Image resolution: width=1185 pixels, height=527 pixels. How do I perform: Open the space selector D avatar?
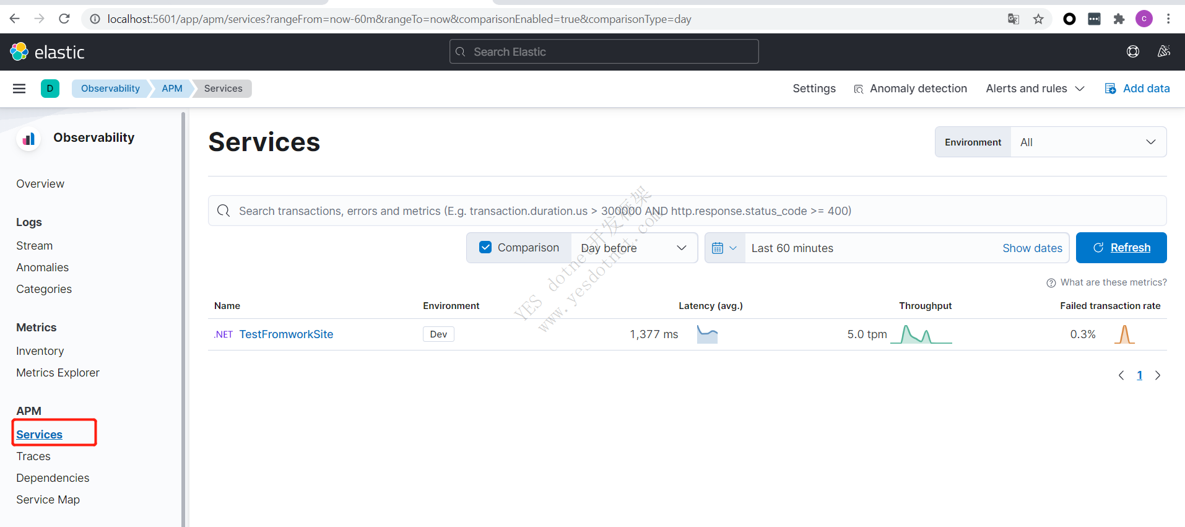50,89
